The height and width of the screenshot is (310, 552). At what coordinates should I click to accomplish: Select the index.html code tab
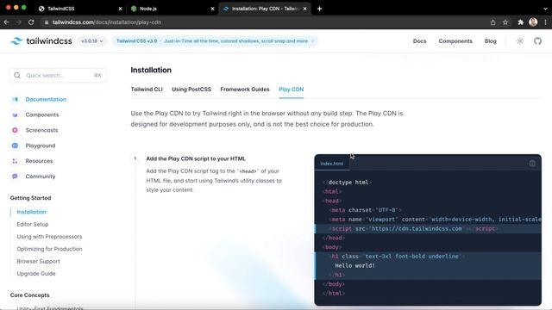[331, 164]
